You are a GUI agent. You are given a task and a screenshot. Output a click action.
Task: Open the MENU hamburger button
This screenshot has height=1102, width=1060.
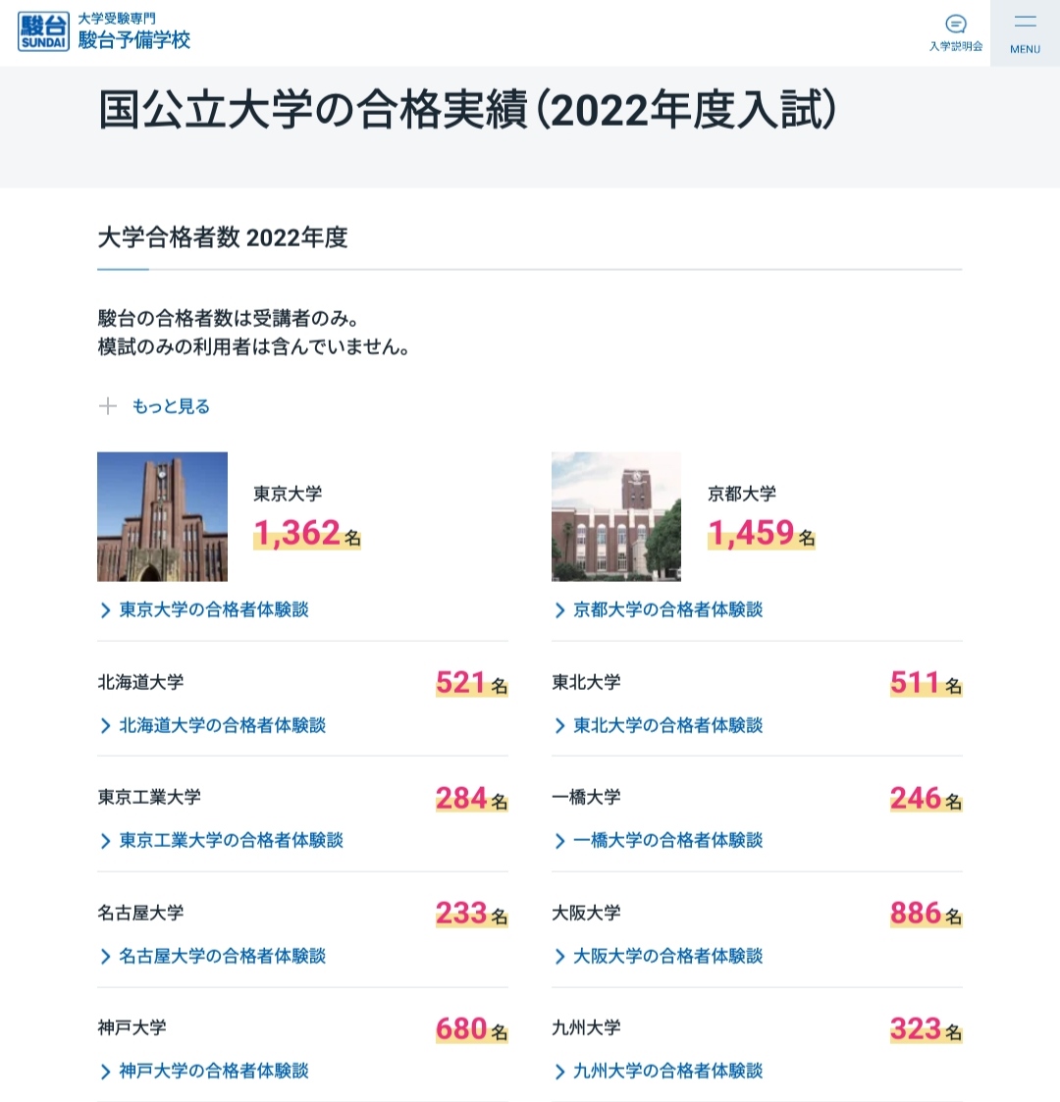pos(1025,33)
